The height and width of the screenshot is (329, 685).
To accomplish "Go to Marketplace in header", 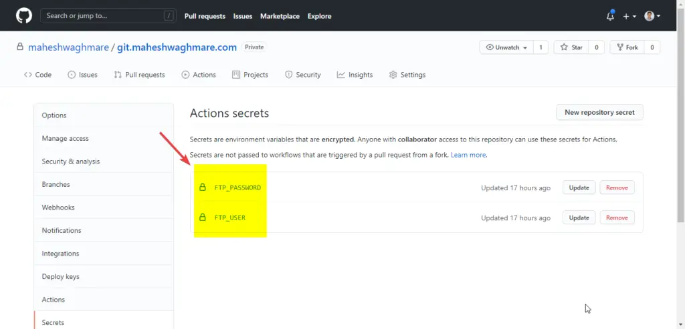I will tap(280, 16).
